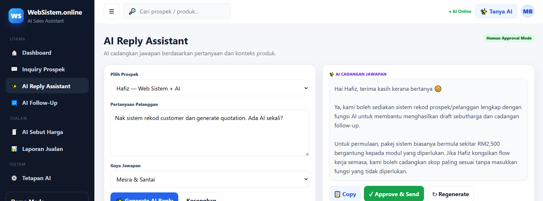Copy the AI suggested reply
Viewport: 543px width, 201px height.
coord(345,194)
